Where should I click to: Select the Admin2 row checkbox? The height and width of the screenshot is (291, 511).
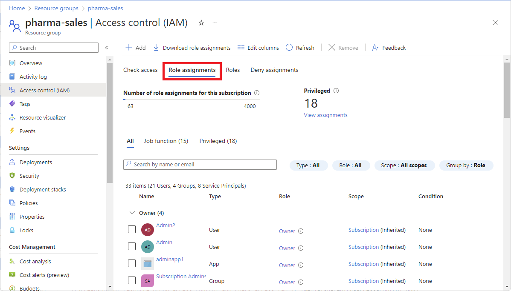pos(132,229)
